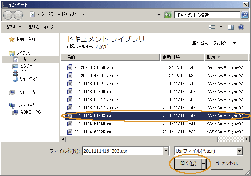Click the split arrow beside 開く button
This screenshot has height=176, width=251.
[x=204, y=164]
